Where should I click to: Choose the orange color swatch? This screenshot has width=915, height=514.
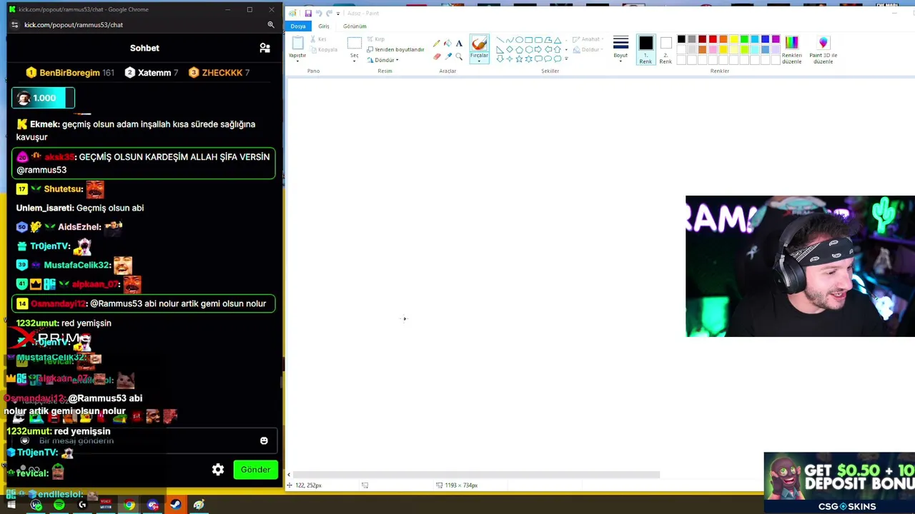(x=723, y=39)
